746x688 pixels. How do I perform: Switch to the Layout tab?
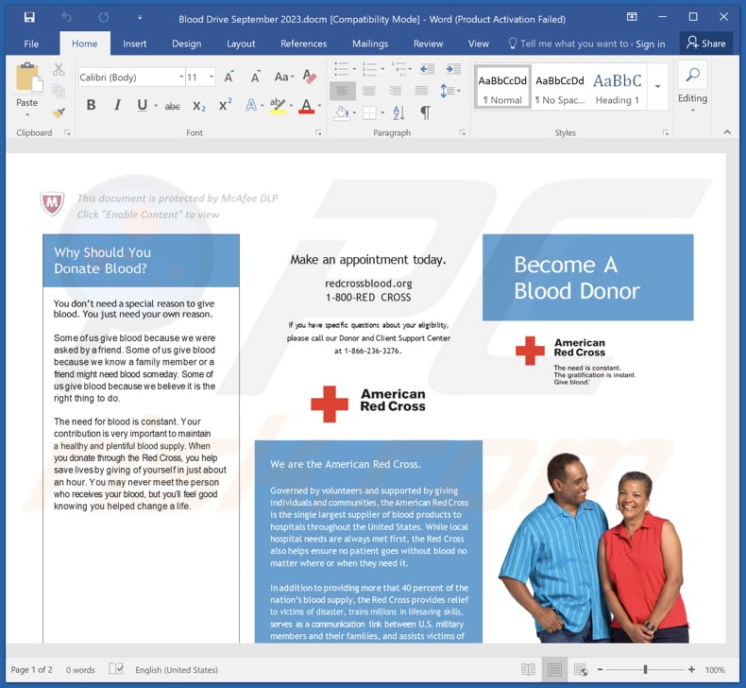click(x=241, y=43)
